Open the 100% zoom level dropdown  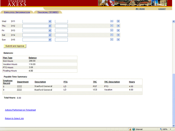point(170,129)
